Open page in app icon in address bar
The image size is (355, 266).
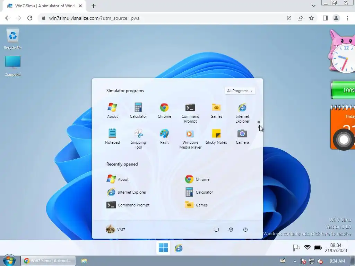[x=289, y=18]
